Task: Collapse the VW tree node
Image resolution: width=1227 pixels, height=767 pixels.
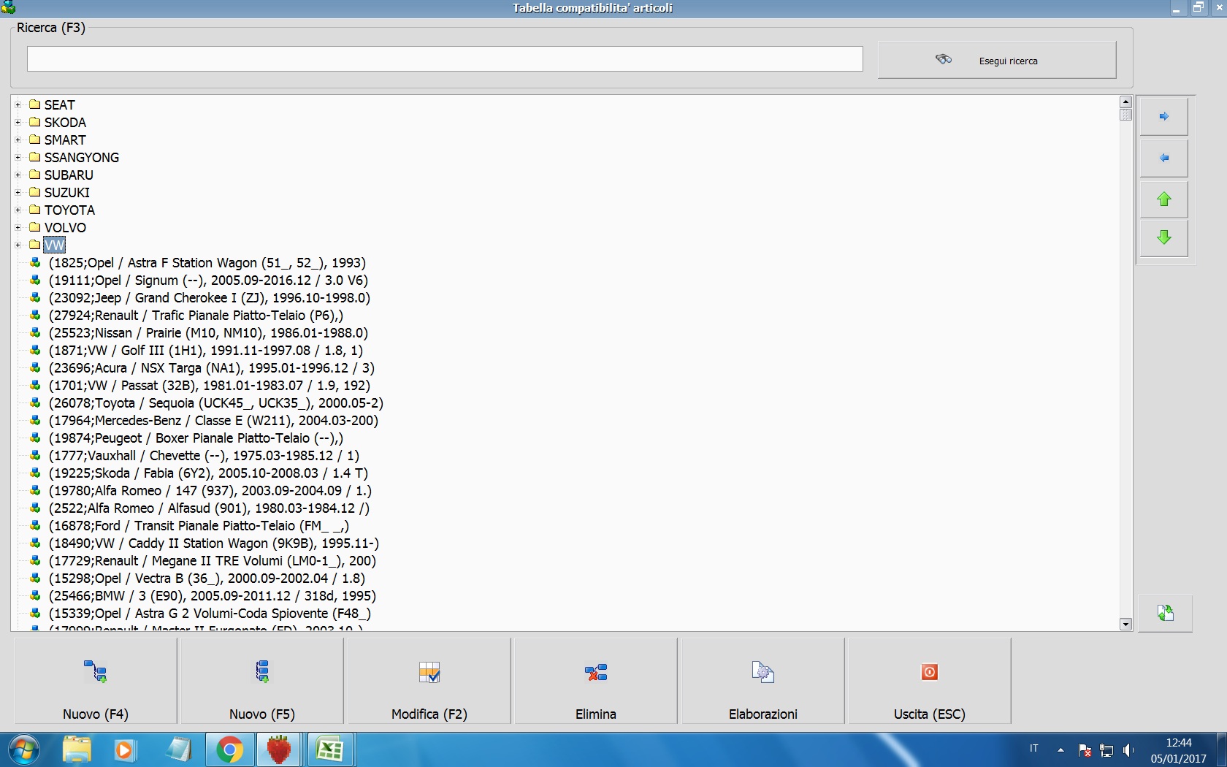Action: point(18,245)
